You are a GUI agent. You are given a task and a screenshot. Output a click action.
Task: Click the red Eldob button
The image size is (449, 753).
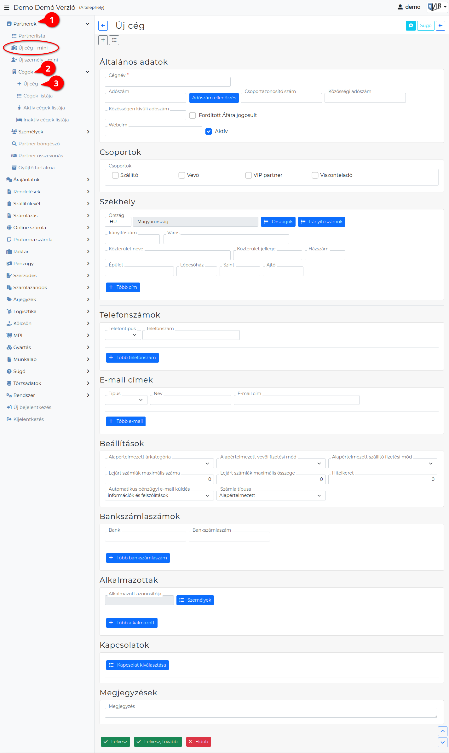pyautogui.click(x=199, y=742)
